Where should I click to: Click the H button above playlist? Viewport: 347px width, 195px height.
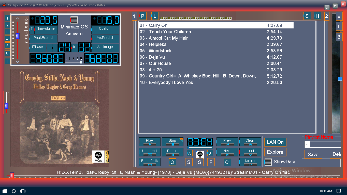(x=317, y=16)
